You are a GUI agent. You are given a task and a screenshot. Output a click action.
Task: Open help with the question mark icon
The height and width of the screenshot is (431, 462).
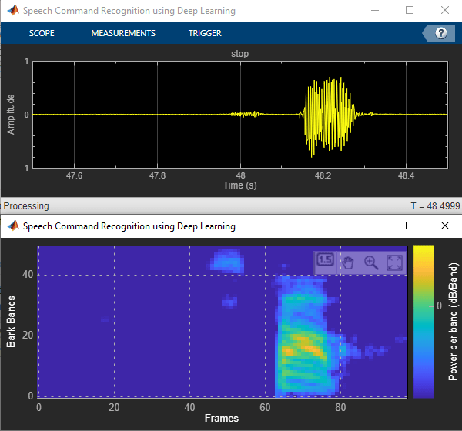(x=441, y=33)
